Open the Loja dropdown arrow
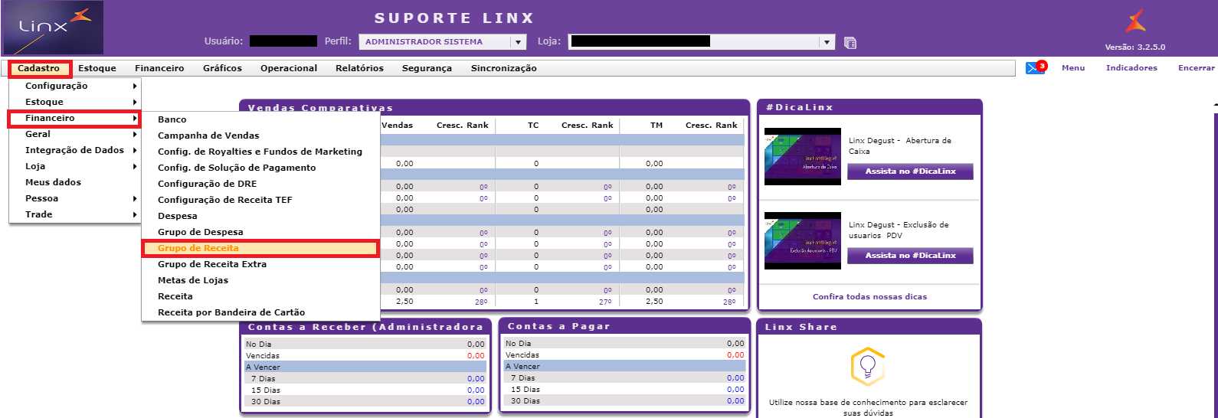This screenshot has width=1218, height=418. click(827, 42)
